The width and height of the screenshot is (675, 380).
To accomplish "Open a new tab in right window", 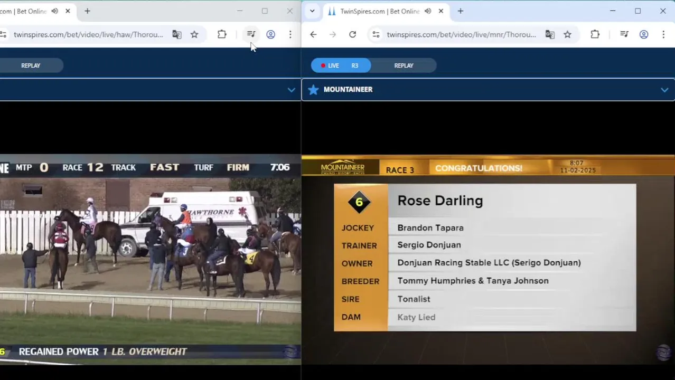I will [x=460, y=11].
